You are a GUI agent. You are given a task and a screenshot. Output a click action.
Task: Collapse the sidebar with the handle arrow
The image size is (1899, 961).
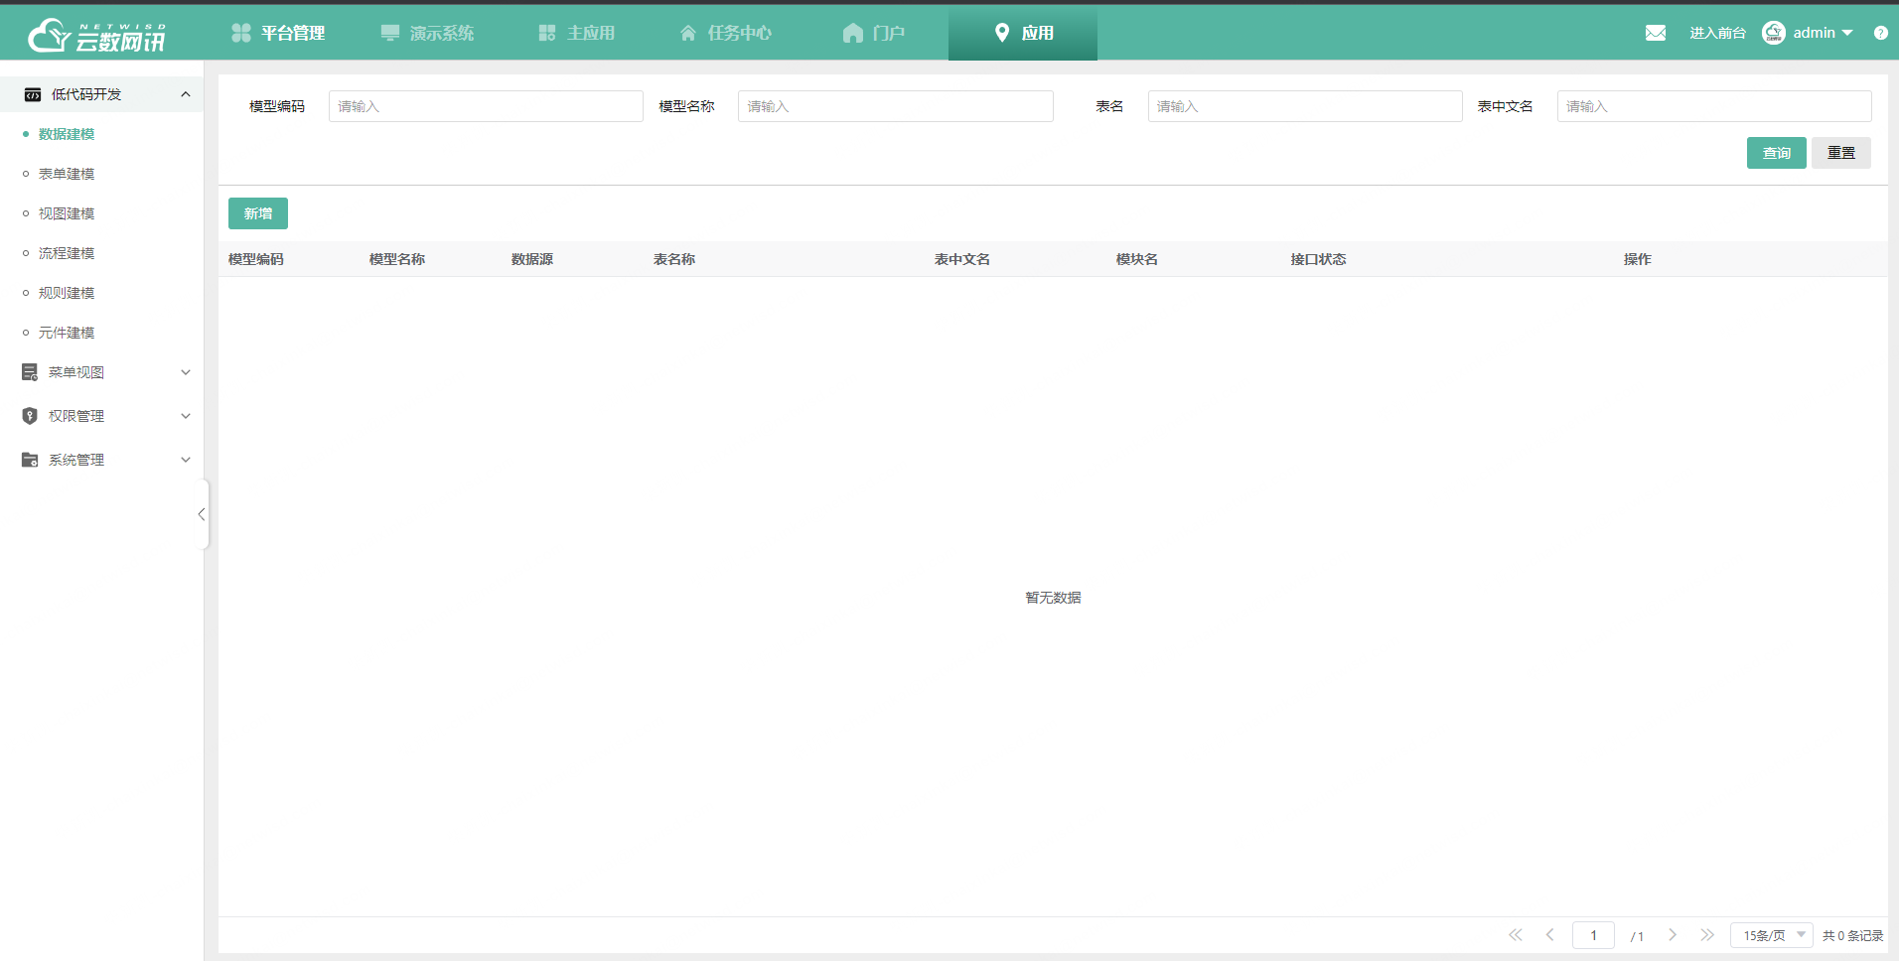[202, 514]
